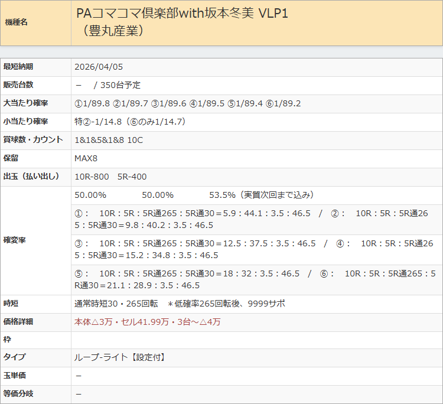Screen dimensions: 443x404
Task: Click the 53.5%(実質次回まで込み) text
Action: tap(261, 196)
